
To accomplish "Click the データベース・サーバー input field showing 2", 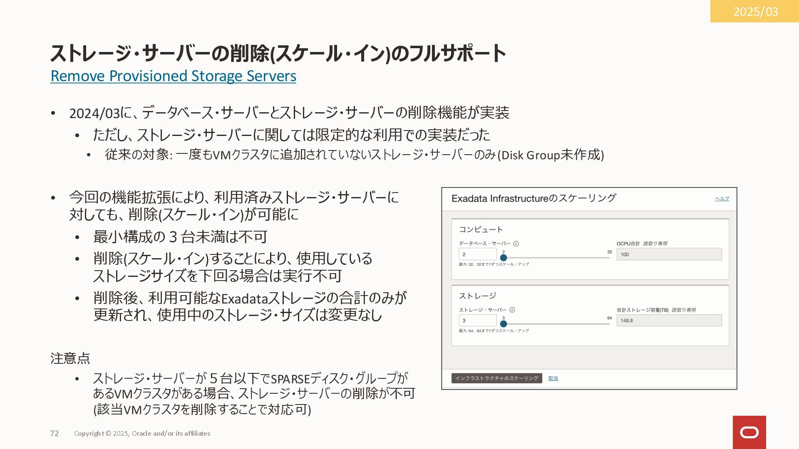I will coord(477,254).
